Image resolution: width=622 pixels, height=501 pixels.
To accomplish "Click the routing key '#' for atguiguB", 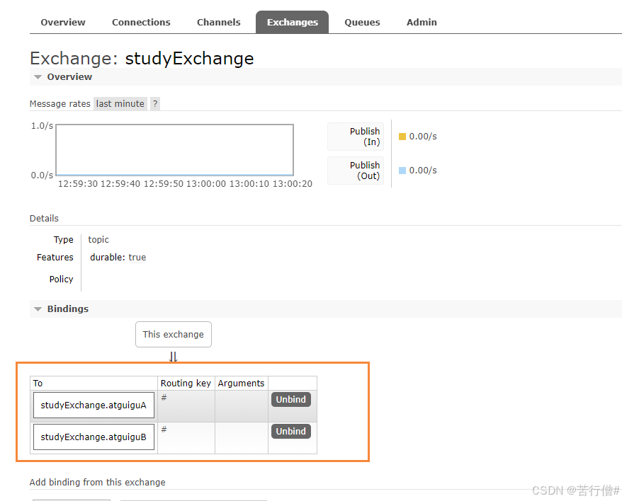I will 164,430.
